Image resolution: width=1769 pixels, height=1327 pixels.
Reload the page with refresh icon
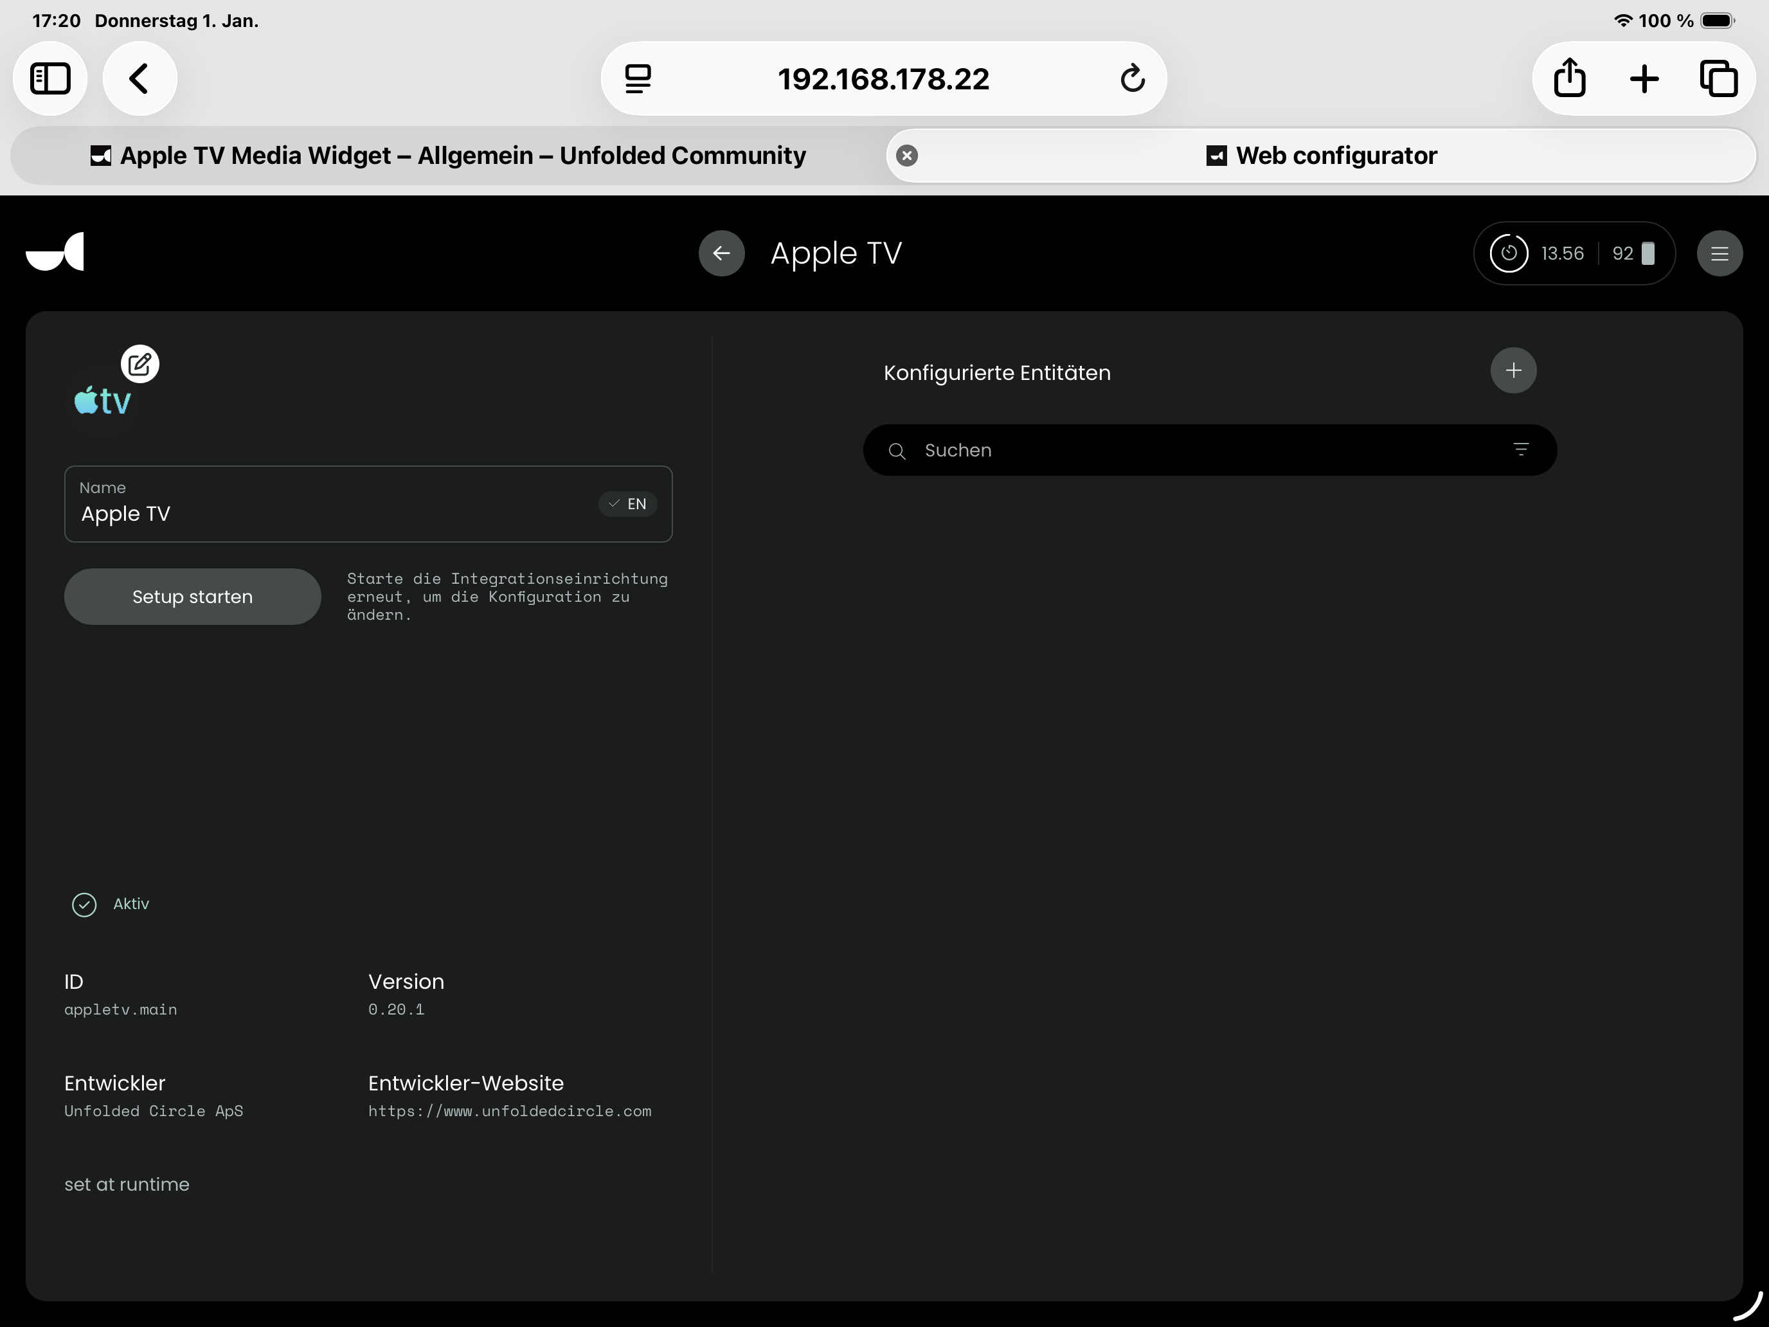[x=1131, y=78]
